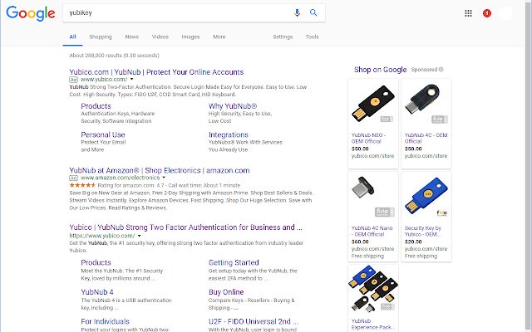
Task: Click YubNub 4C Nano product image
Action: click(x=373, y=198)
